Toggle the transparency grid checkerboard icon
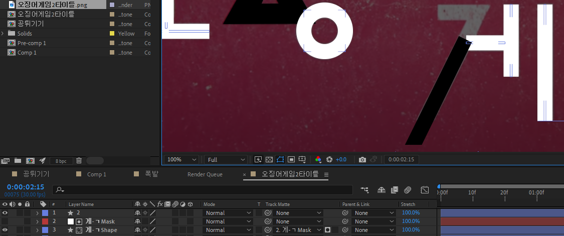Screen dimensions: 564x236 (x=269, y=159)
